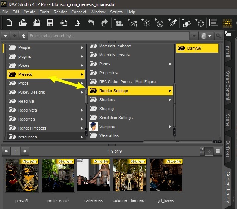Create new linear point light icon
Screen dimensions: 237x209
(159, 23)
